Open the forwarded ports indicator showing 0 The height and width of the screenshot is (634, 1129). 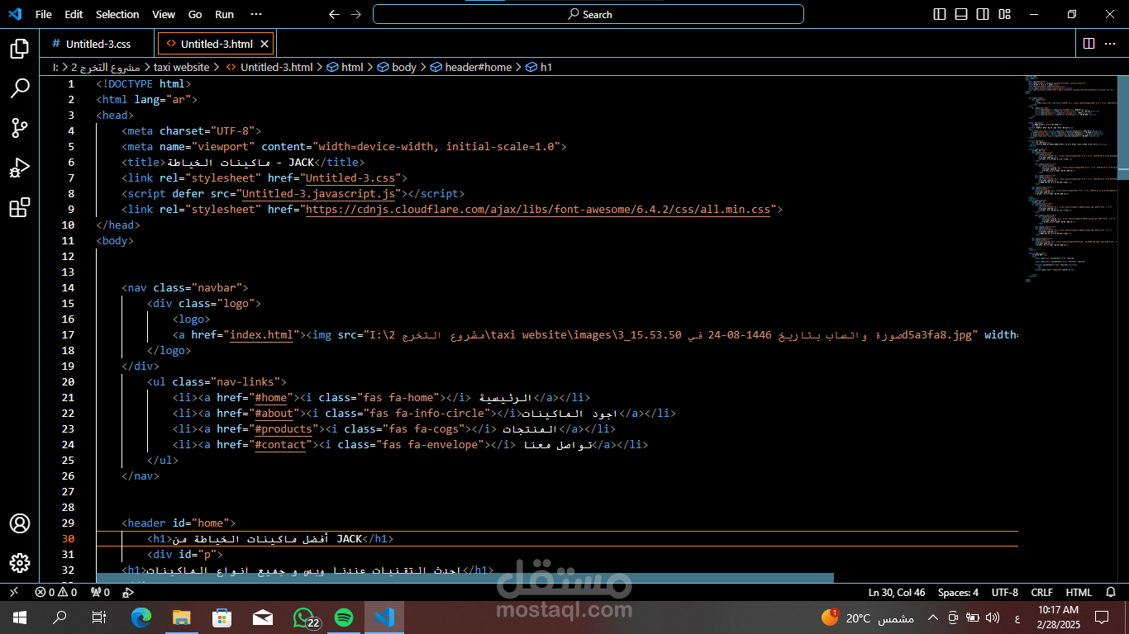101,592
